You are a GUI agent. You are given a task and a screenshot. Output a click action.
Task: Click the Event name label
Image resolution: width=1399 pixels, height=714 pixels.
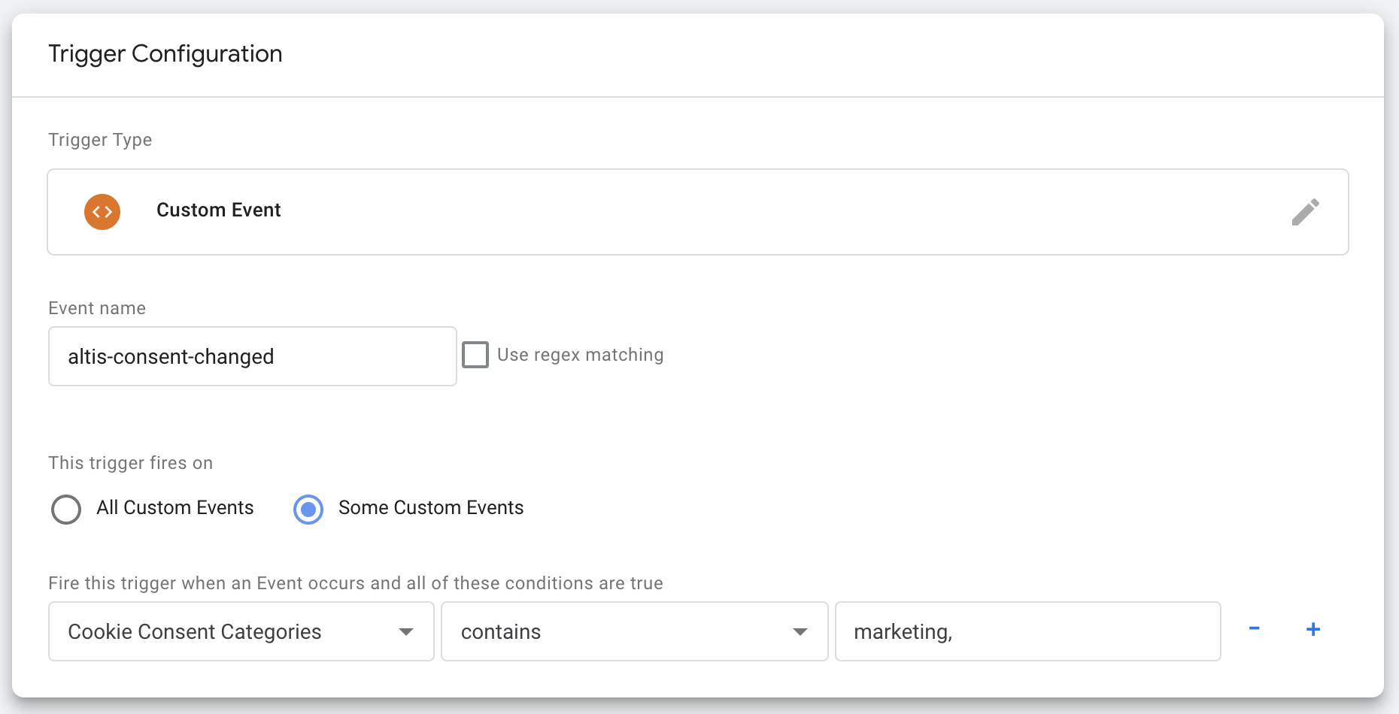pyautogui.click(x=96, y=307)
